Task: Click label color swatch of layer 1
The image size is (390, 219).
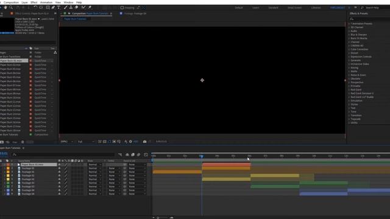Action: [x=8, y=165]
